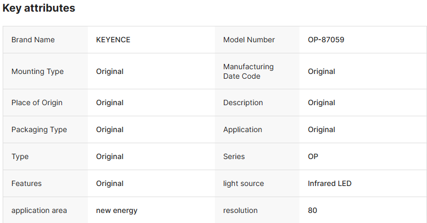427x223 pixels.
Task: Click the "Model Number" label cell
Action: click(249, 40)
